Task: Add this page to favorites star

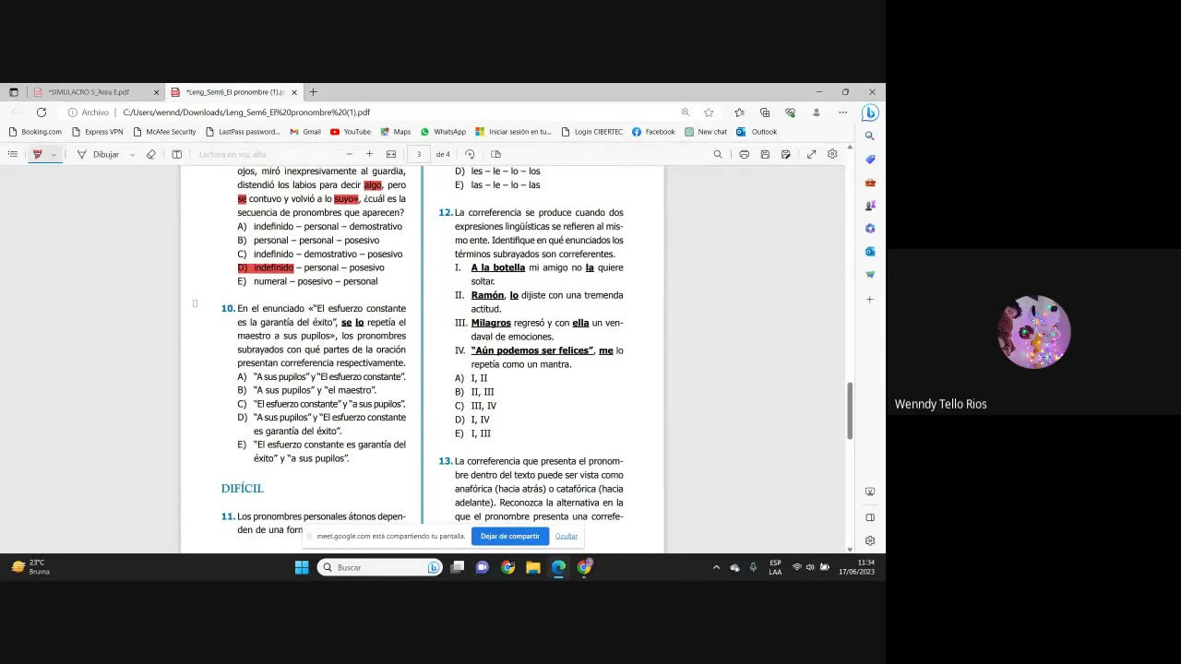Action: click(709, 113)
